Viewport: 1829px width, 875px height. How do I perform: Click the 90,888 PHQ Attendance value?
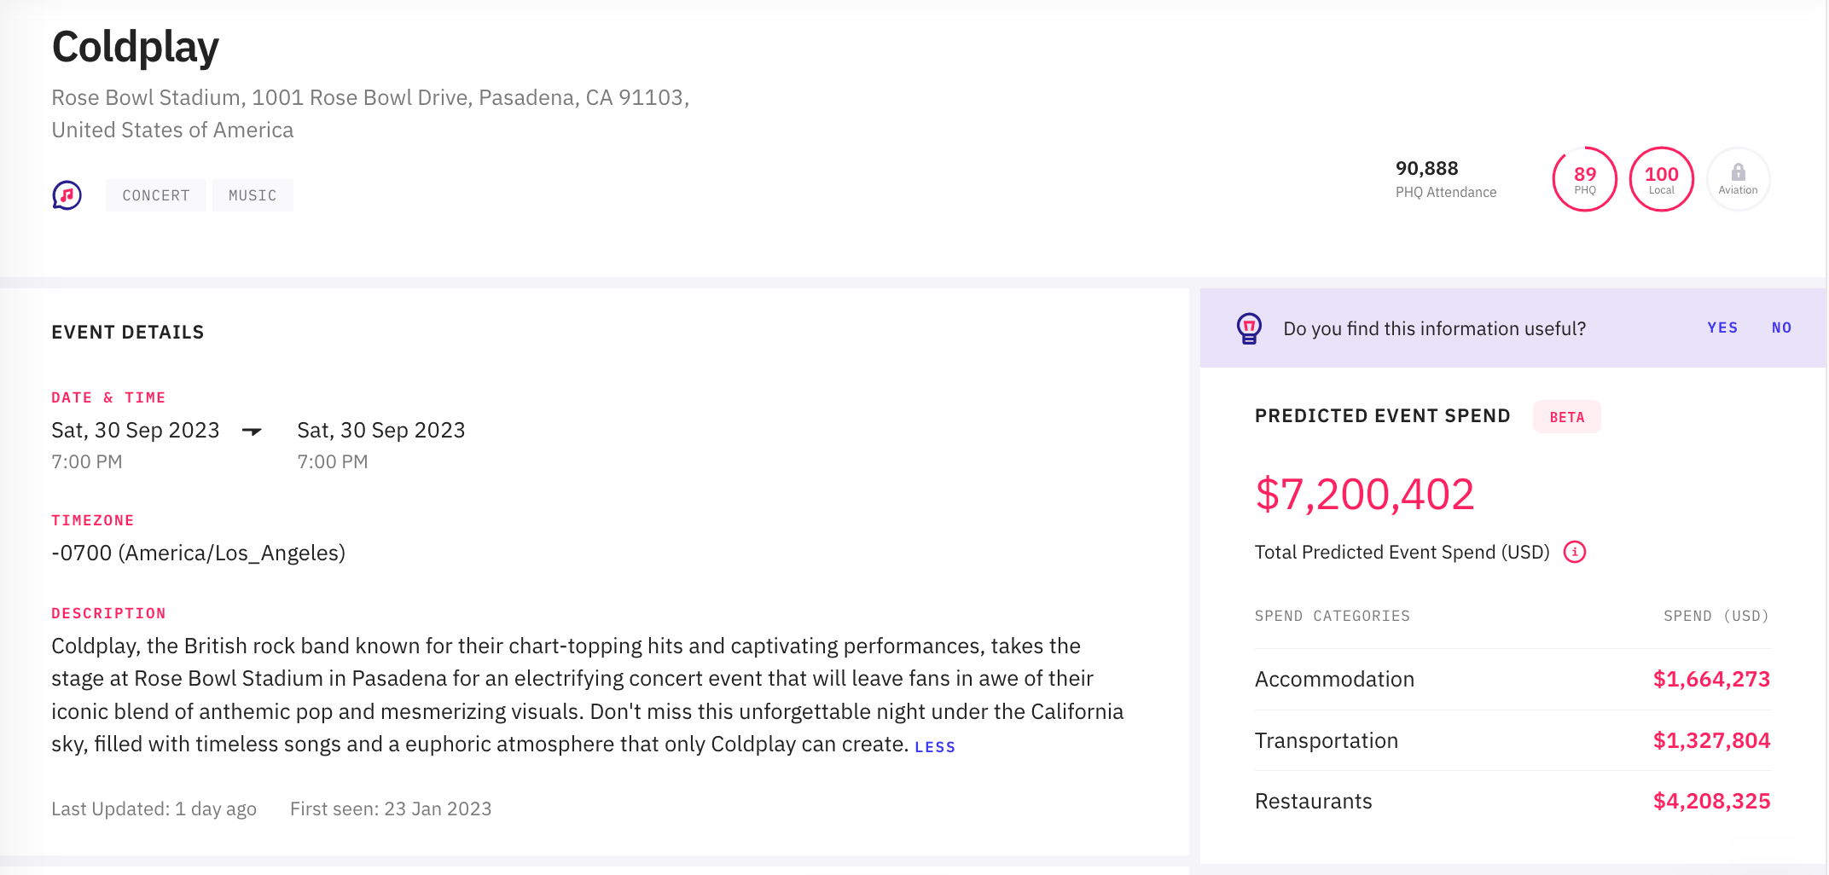(x=1426, y=169)
